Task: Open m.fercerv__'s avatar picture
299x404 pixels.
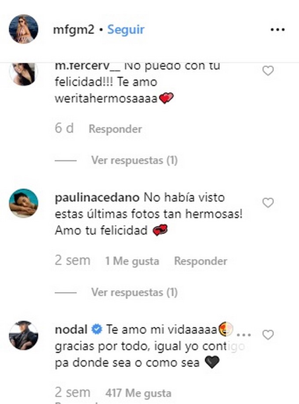Action: pos(23,74)
